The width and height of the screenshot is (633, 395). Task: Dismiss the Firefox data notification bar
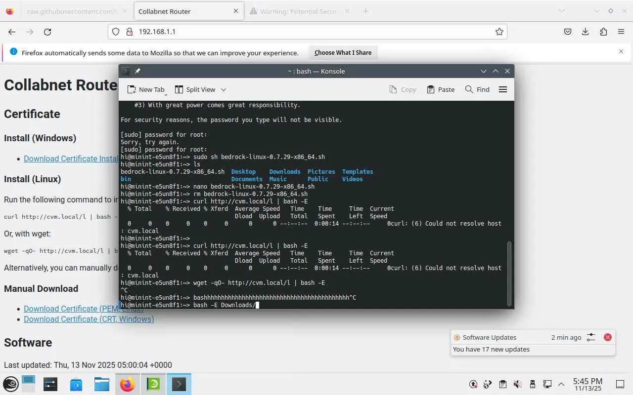point(621,51)
